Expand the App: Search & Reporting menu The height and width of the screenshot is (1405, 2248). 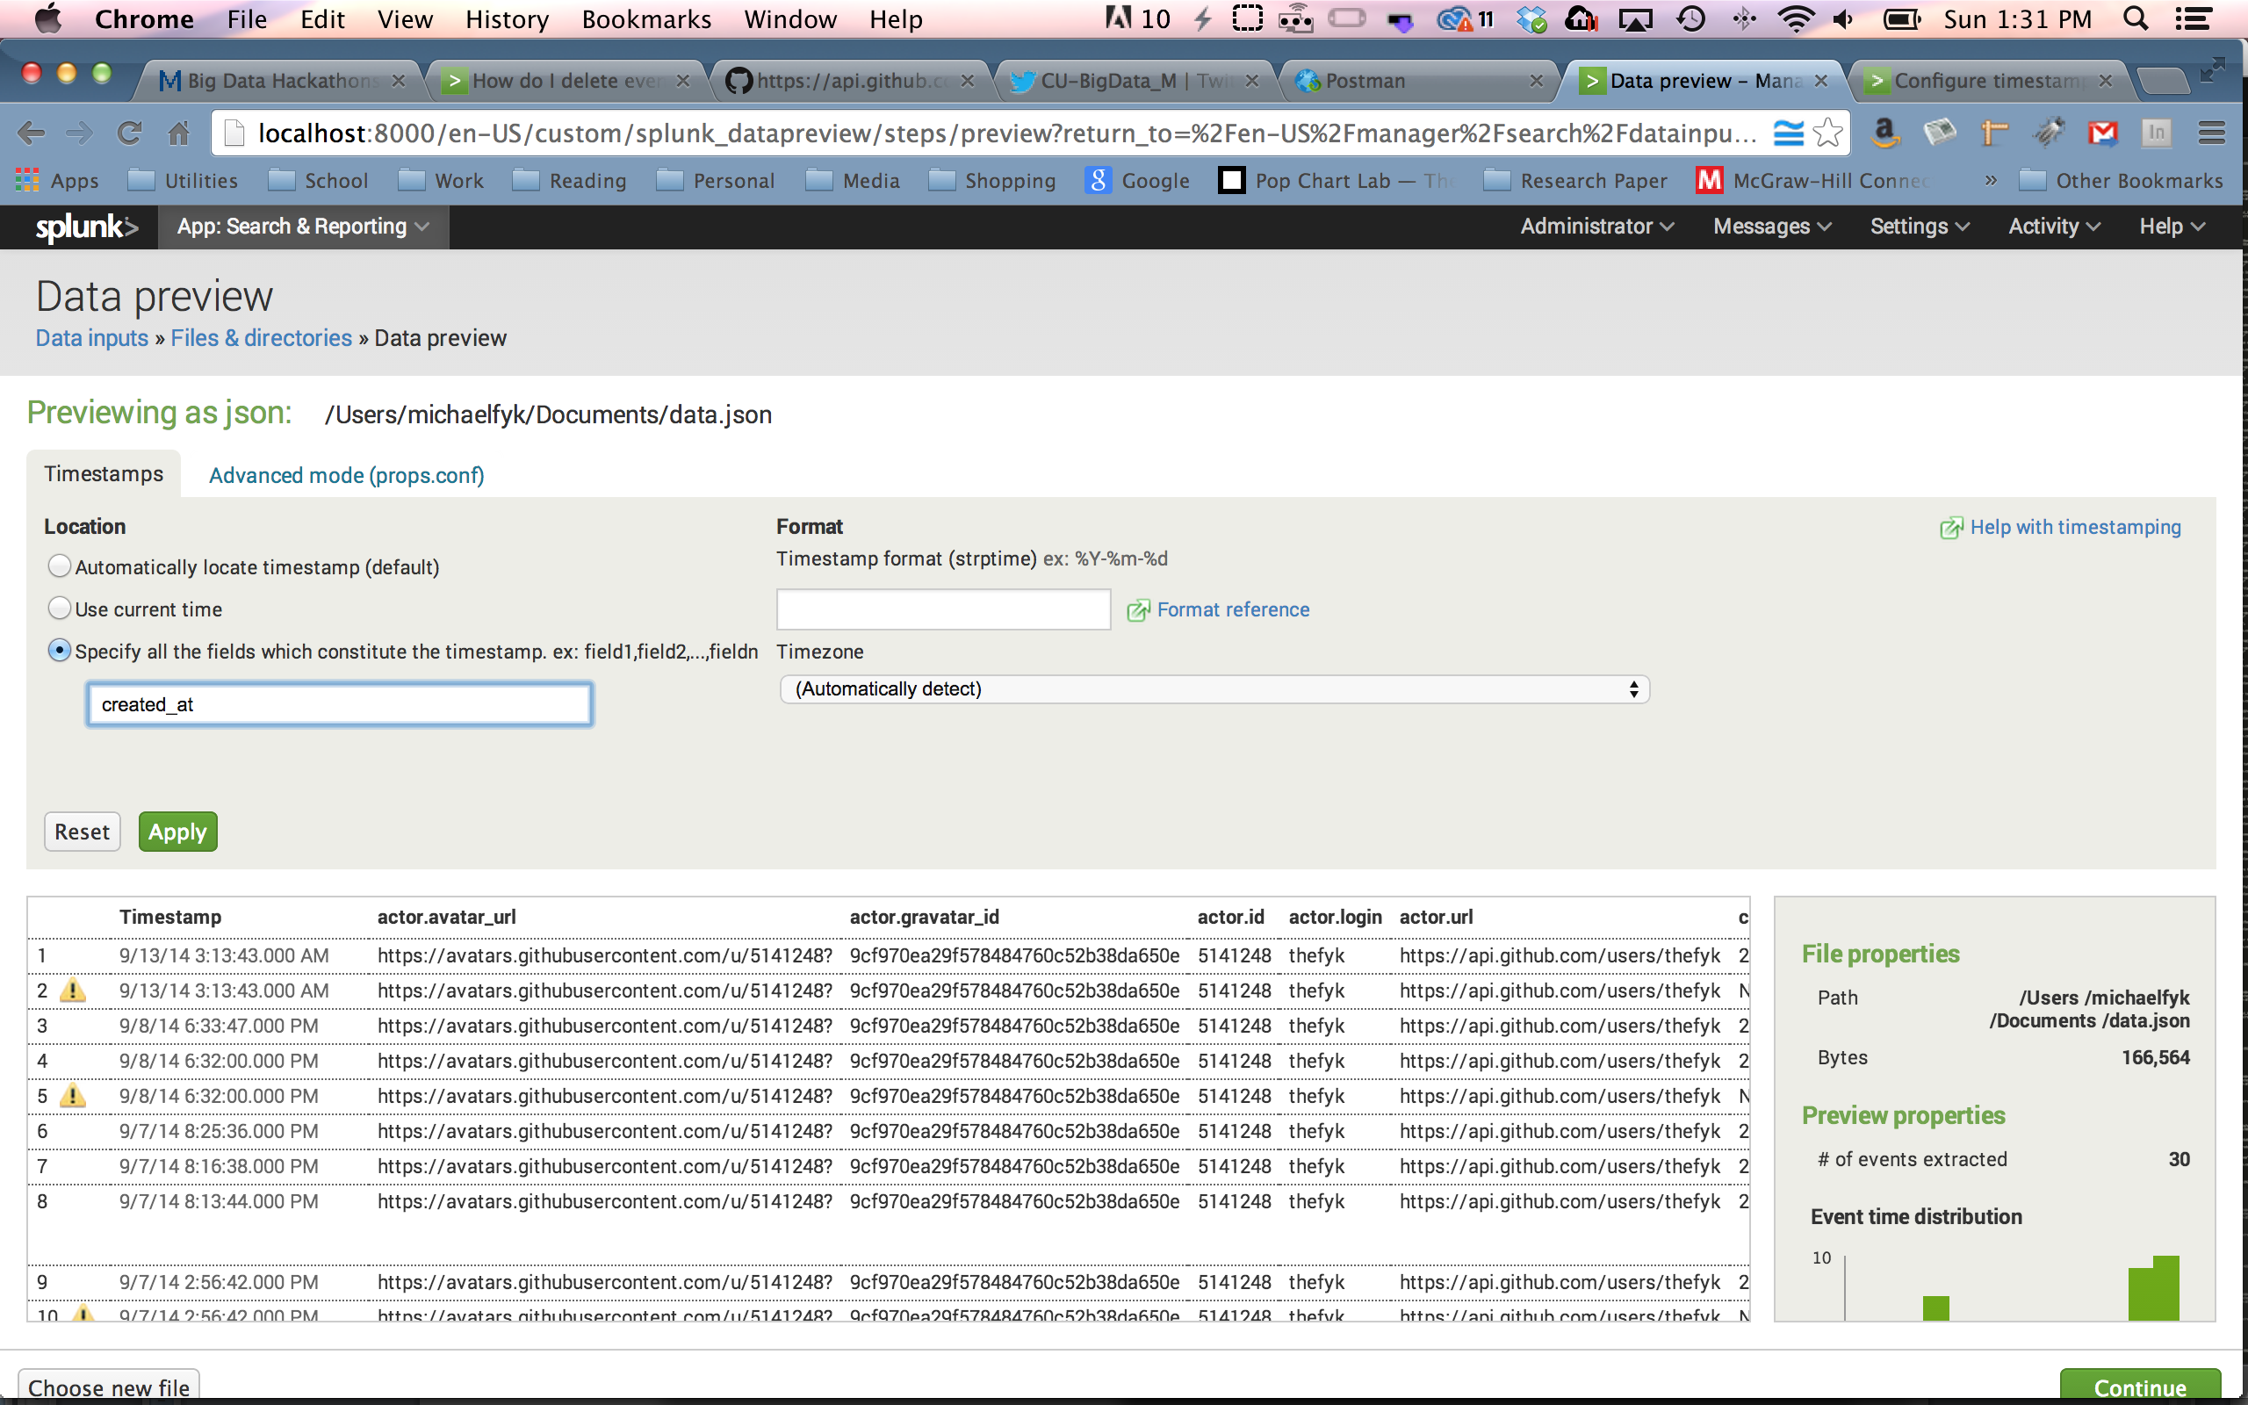click(303, 227)
